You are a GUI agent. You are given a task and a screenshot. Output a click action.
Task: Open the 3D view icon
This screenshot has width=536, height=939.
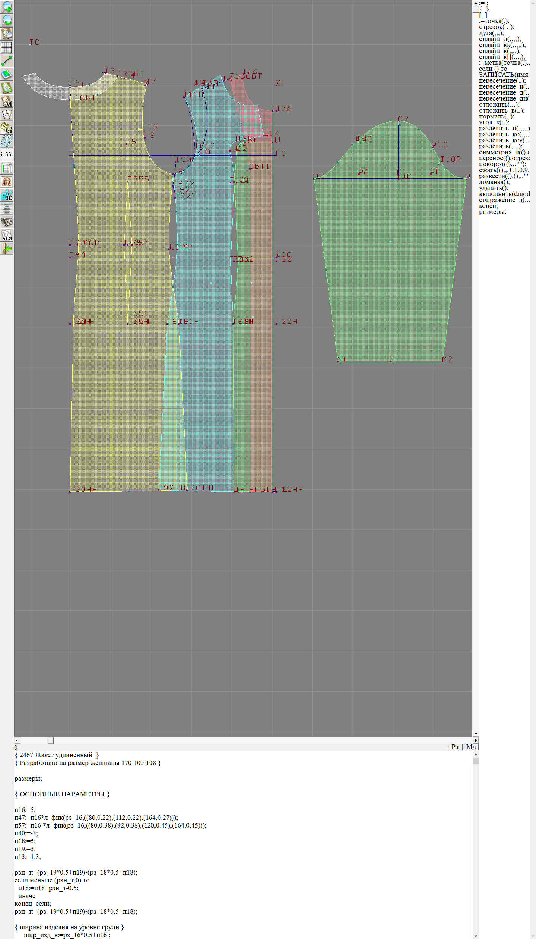(x=7, y=195)
